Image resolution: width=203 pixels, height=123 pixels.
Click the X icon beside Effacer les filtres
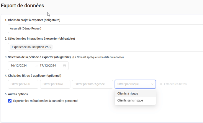(x=161, y=84)
